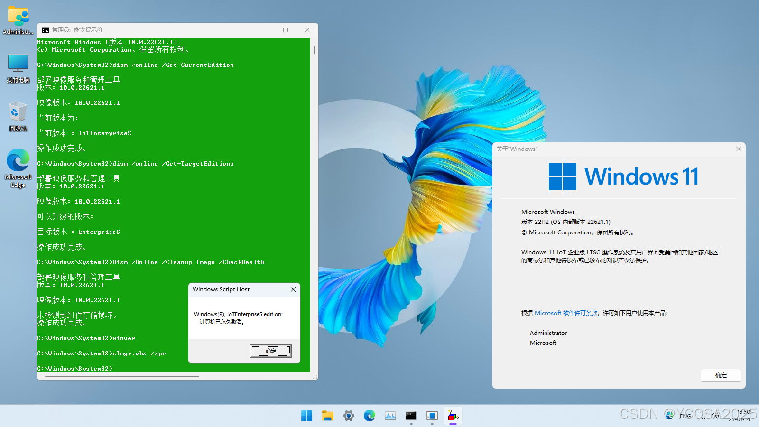Viewport: 759px width, 427px height.
Task: Open the Administrator folder on the desktop
Action: pyautogui.click(x=18, y=20)
